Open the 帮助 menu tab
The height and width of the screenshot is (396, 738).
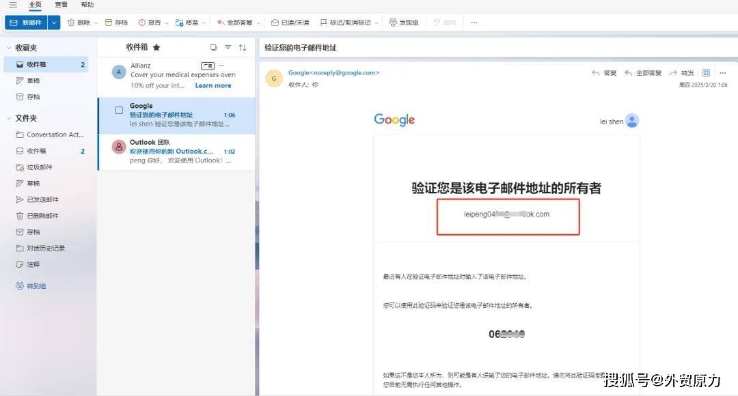click(87, 5)
